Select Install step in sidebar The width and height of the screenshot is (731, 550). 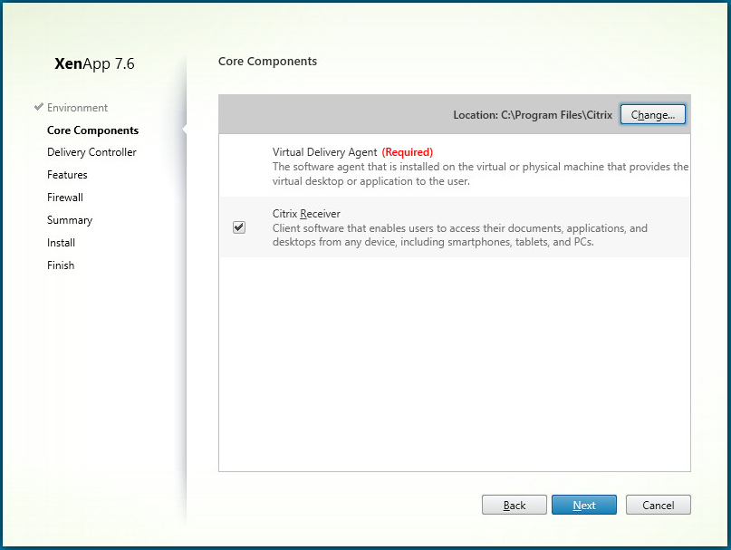click(x=61, y=243)
